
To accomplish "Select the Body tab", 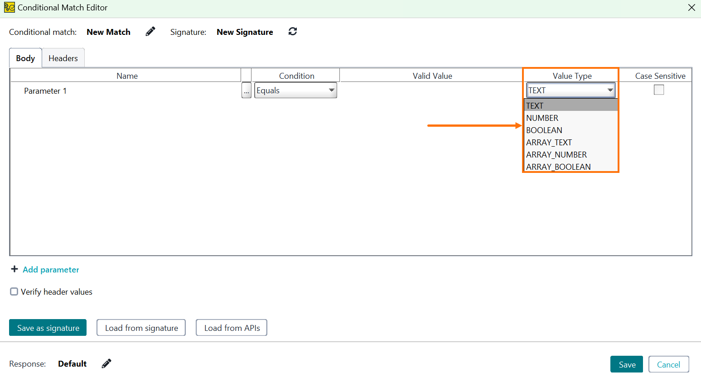I will [25, 58].
